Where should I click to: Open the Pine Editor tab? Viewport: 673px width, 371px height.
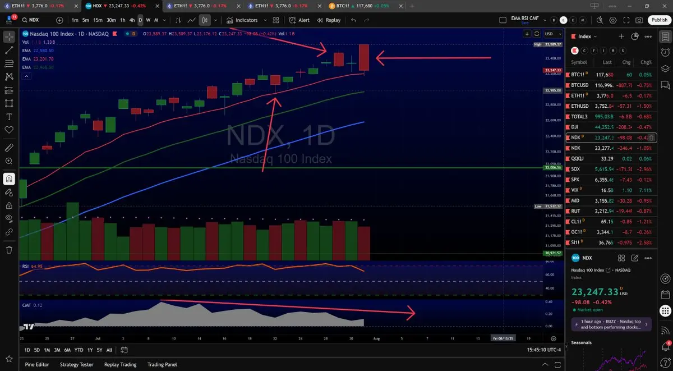(37, 364)
